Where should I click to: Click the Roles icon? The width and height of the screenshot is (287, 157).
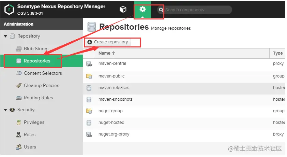(19, 135)
